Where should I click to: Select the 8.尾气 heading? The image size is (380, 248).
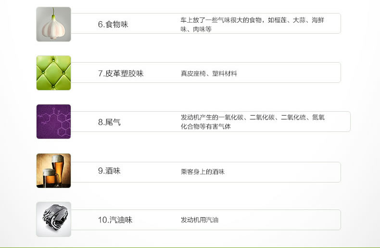pyautogui.click(x=109, y=122)
